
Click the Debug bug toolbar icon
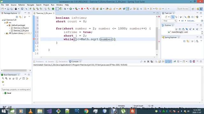point(65,9)
